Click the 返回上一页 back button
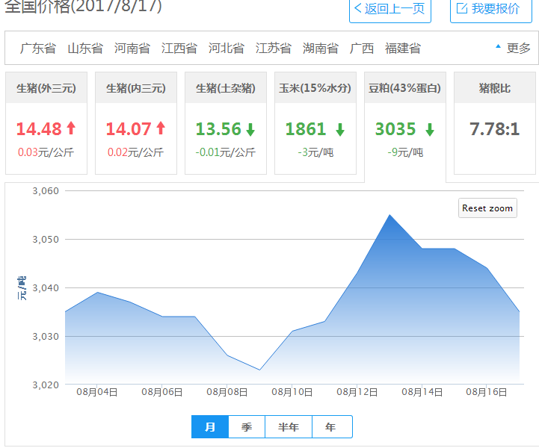 click(389, 10)
